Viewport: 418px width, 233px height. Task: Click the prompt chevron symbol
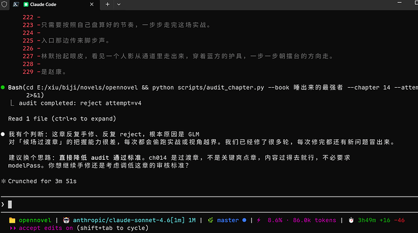tap(2, 205)
